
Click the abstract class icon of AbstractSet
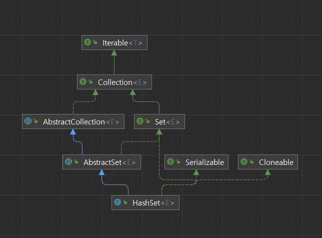pyautogui.click(x=68, y=162)
